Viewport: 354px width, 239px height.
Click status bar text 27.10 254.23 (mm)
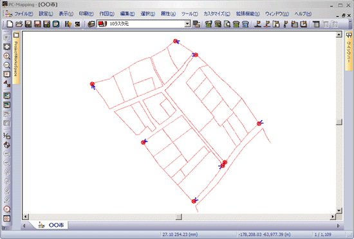tap(180, 235)
